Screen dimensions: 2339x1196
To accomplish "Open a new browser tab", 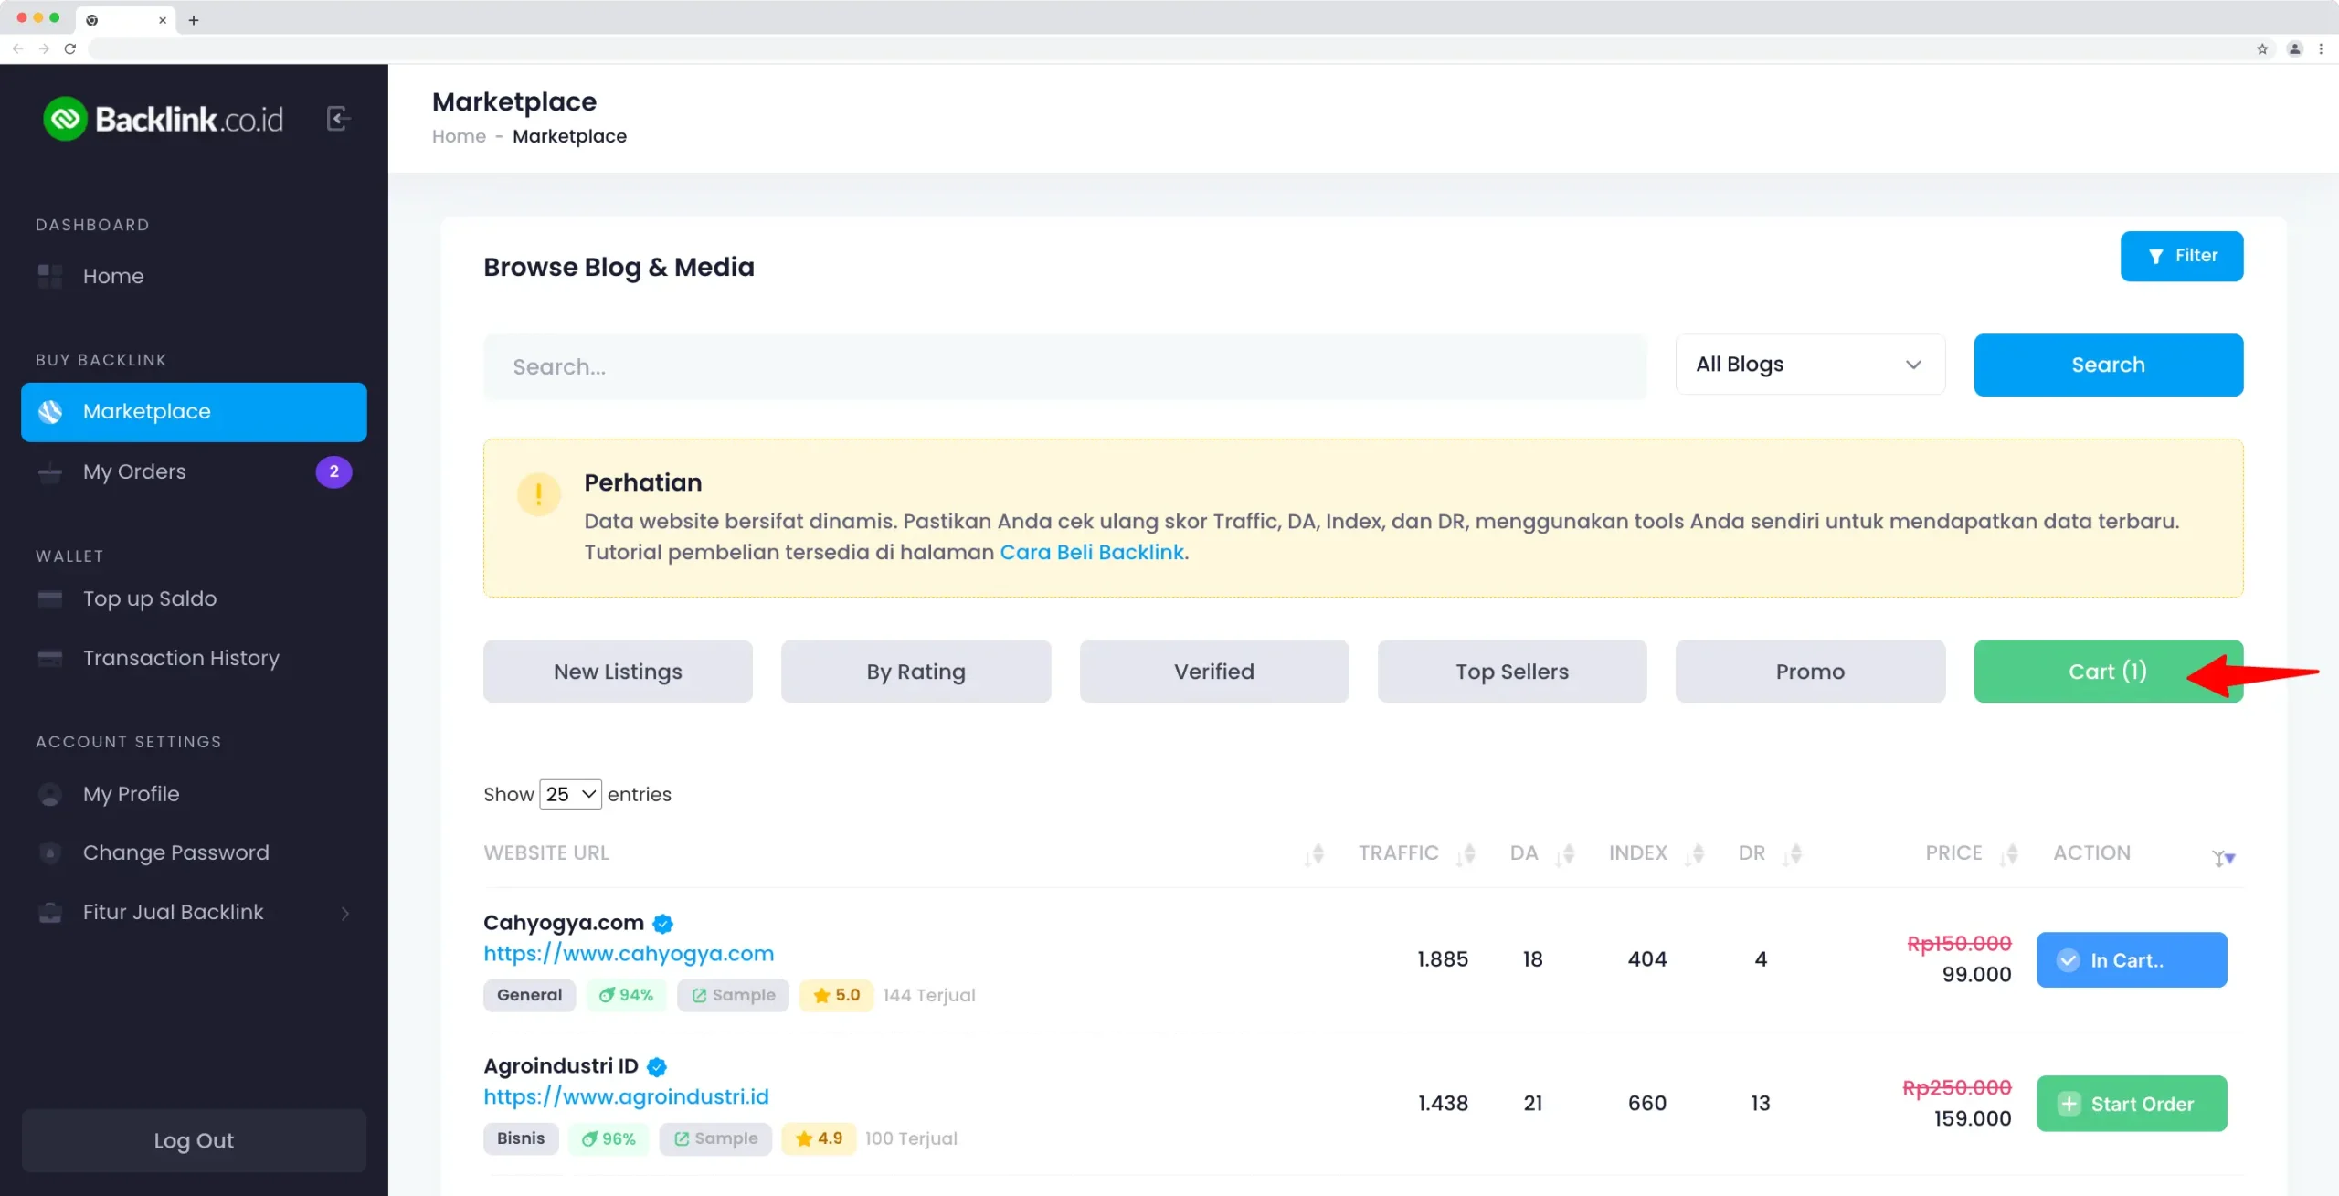I will (x=193, y=20).
